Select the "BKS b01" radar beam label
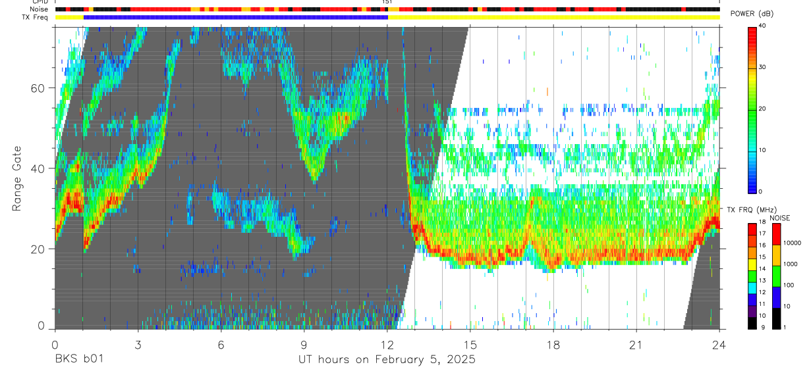Viewport: 809px width, 373px height. coord(79,360)
